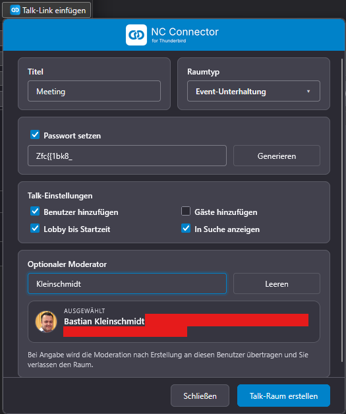
Task: Click the Titel input field containing Meeting
Action: click(x=94, y=91)
